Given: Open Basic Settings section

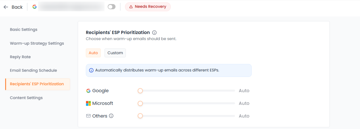Looking at the screenshot, I should coord(24,29).
